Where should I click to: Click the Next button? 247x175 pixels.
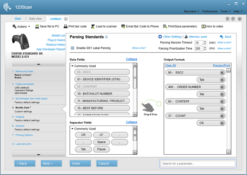(x=51, y=163)
